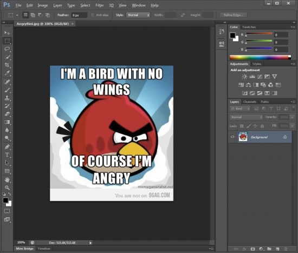298x253 pixels.
Task: Open the Style dropdown set to Normal
Action: tap(138, 15)
